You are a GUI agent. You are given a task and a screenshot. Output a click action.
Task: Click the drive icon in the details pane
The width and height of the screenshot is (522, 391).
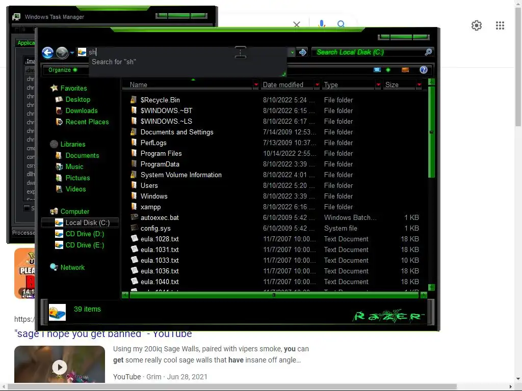point(57,313)
